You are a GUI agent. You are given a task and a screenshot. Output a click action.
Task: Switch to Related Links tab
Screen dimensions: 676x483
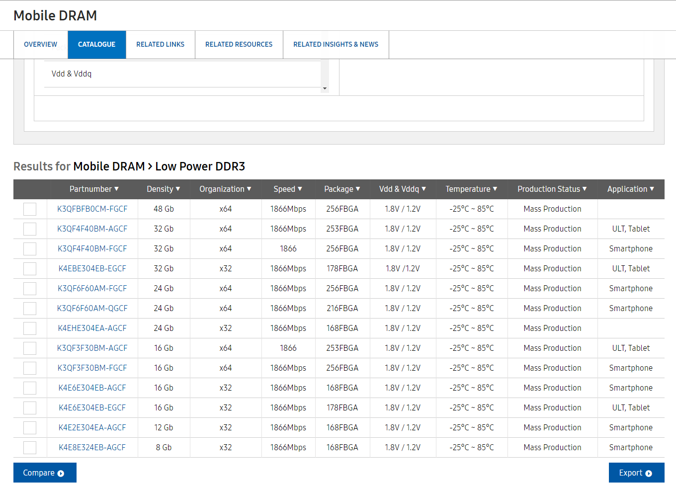tap(161, 45)
